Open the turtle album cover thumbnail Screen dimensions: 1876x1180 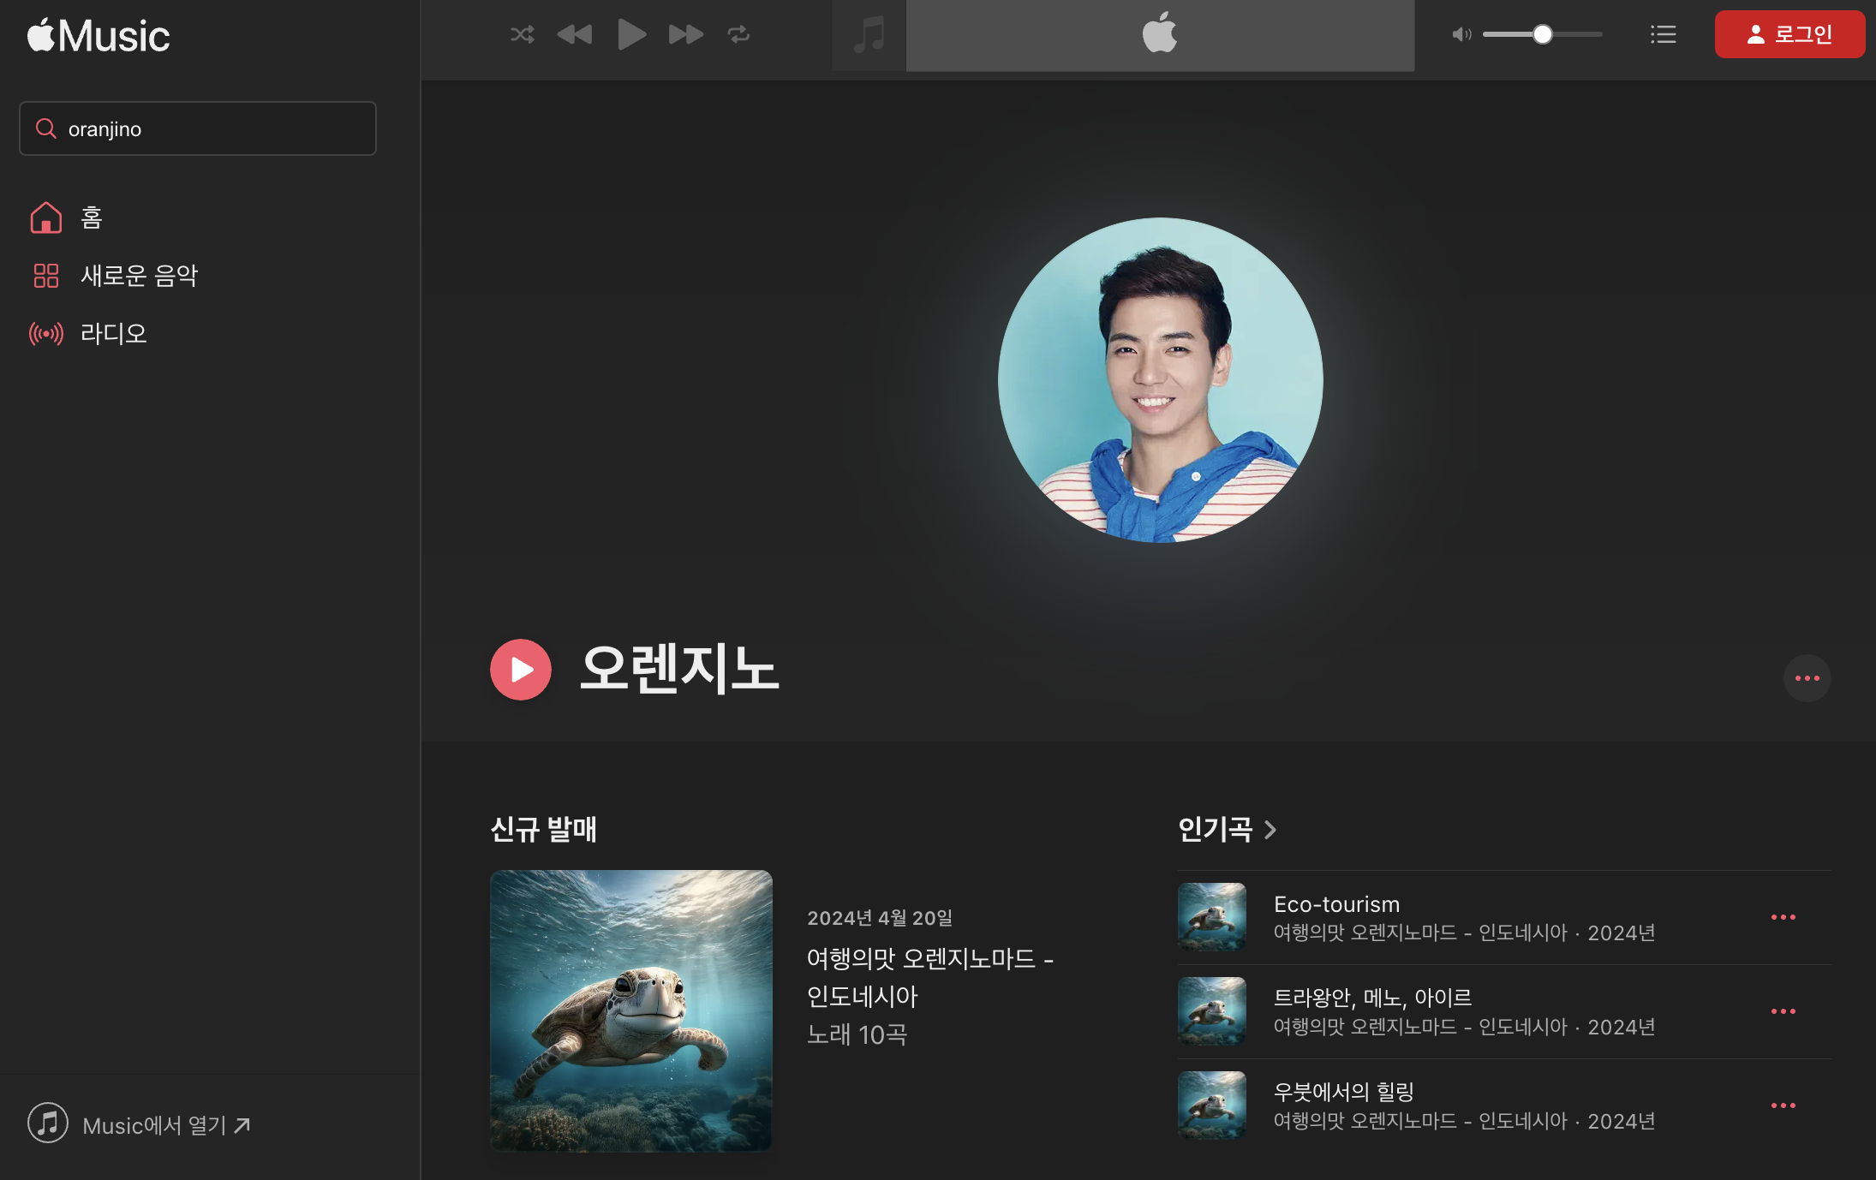coord(630,1010)
